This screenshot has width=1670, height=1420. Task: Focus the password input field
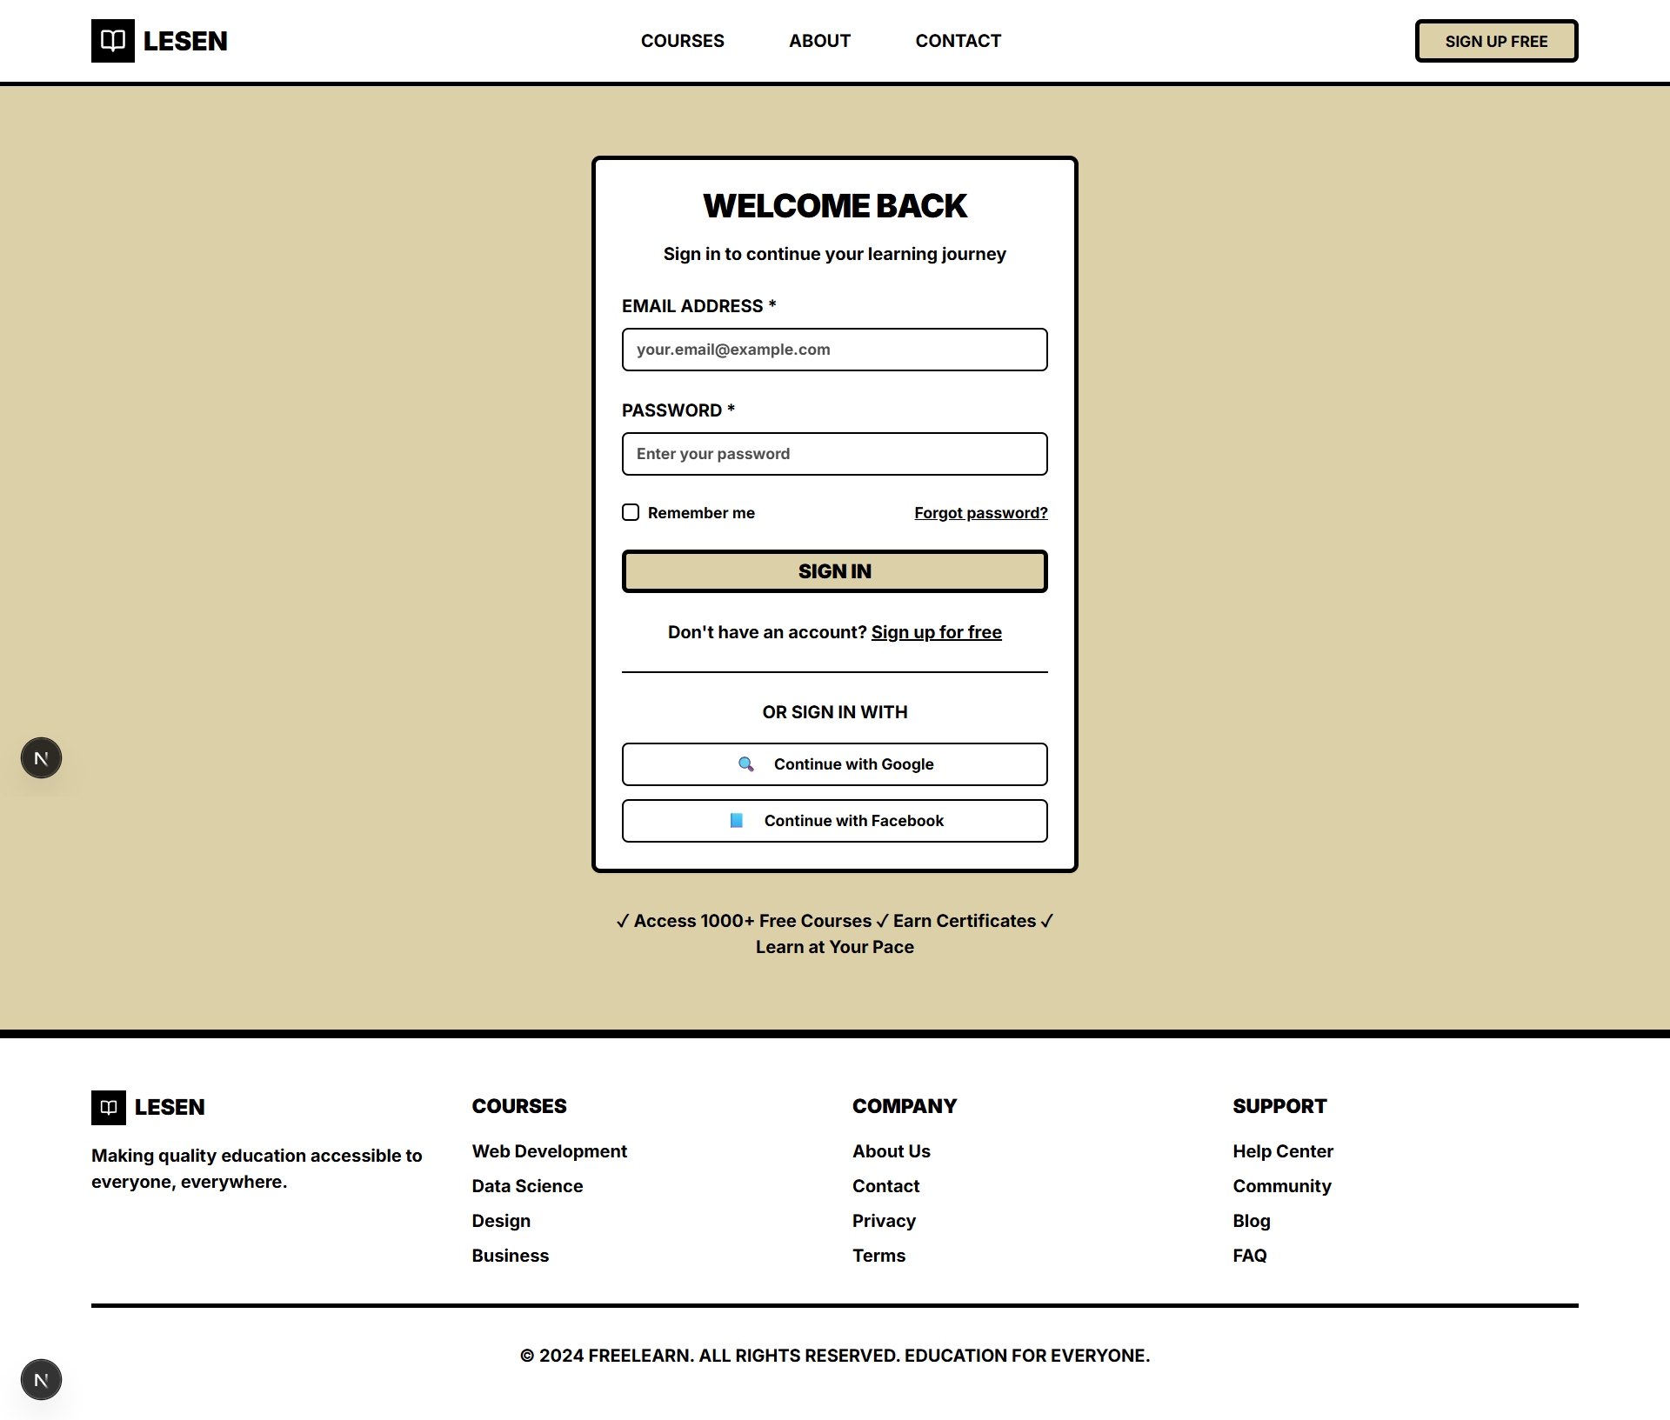click(x=835, y=454)
